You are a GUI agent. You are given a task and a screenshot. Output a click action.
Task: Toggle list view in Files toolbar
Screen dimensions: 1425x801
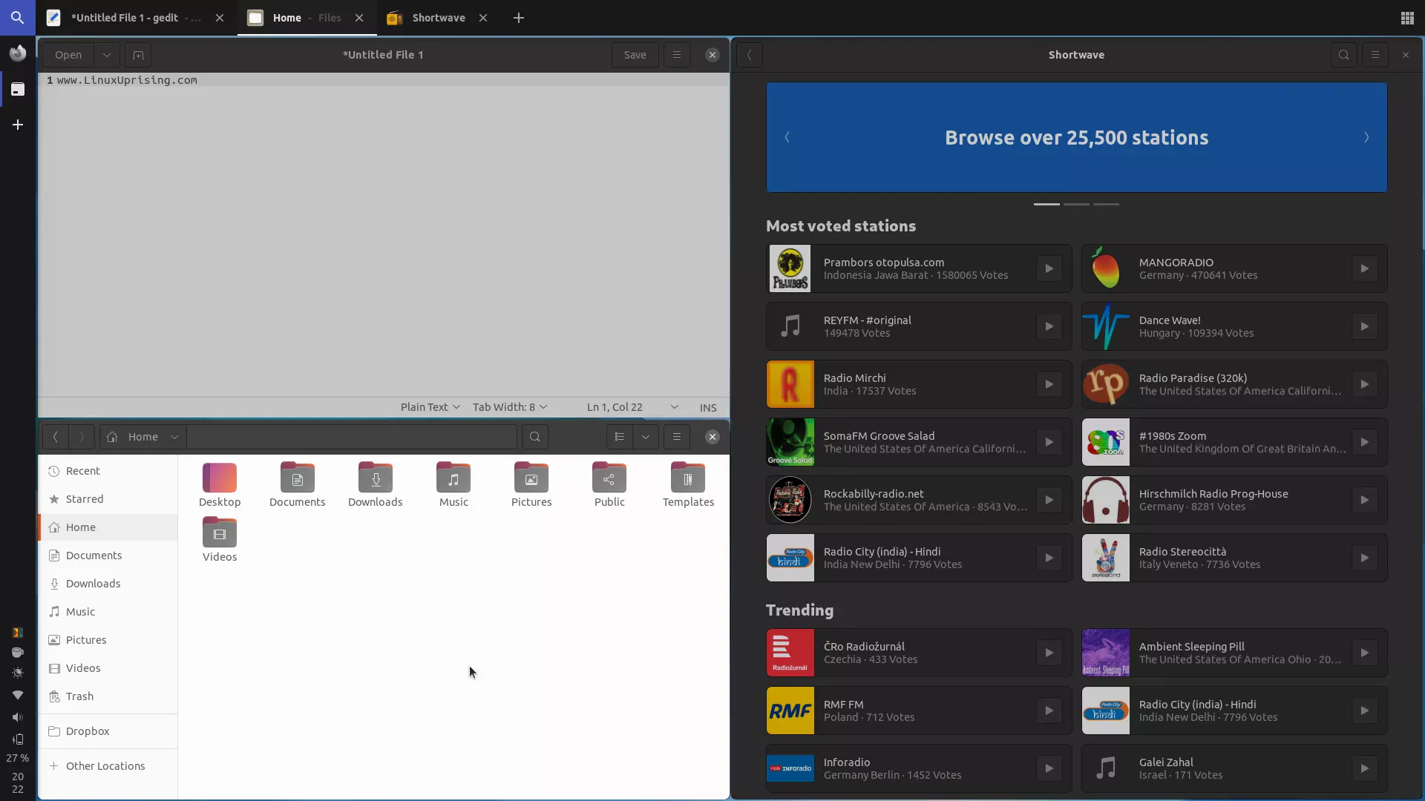pyautogui.click(x=620, y=437)
